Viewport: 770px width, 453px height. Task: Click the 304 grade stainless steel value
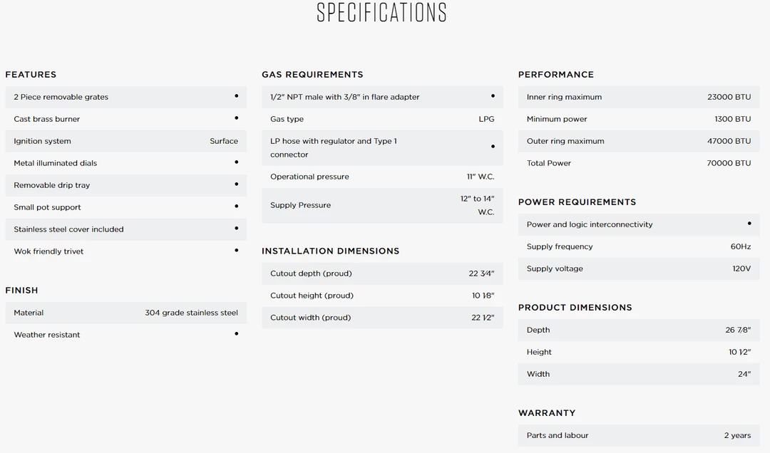(191, 313)
